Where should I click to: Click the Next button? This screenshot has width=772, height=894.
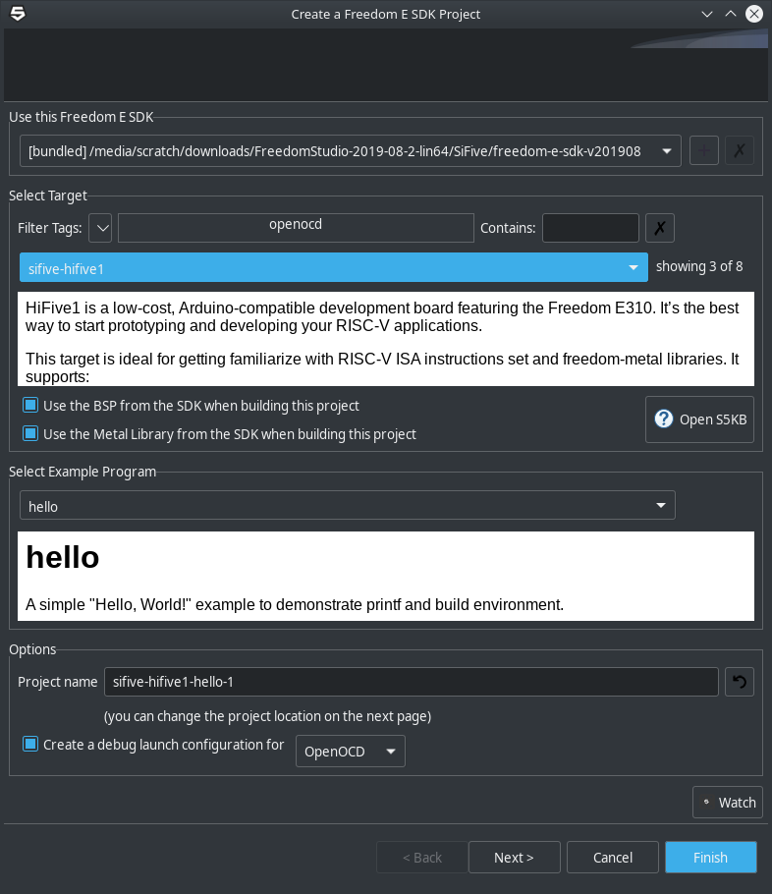tap(514, 858)
